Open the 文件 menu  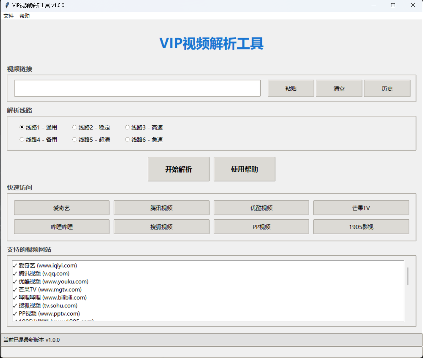[8, 16]
